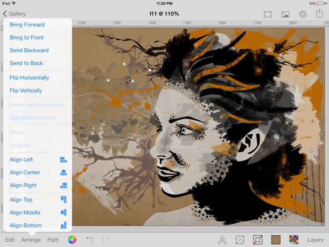Image resolution: width=329 pixels, height=247 pixels.
Task: Tap the fit-to-screen frame icon
Action: click(268, 14)
